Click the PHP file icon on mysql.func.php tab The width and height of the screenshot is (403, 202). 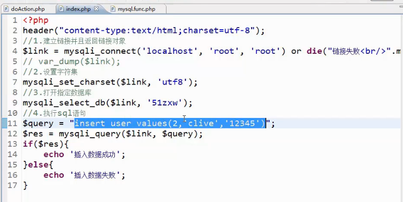113,9
